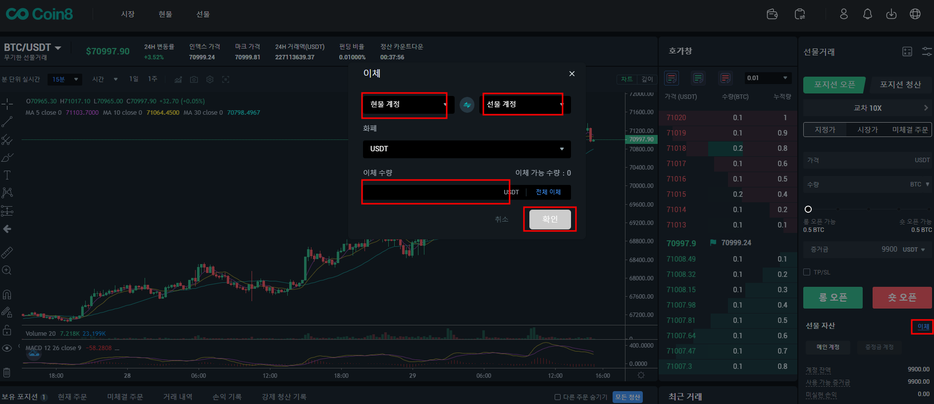934x404 pixels.
Task: Click the swap accounts icon in transfer dialog
Action: point(467,105)
